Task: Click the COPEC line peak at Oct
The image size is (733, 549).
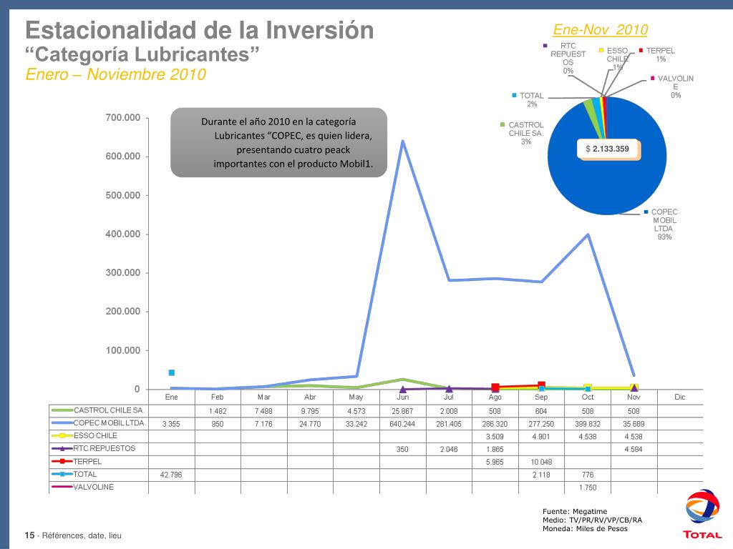Action: (x=588, y=234)
